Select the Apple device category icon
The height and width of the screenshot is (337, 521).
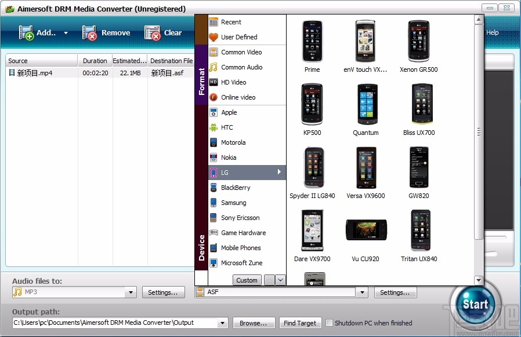pos(215,112)
